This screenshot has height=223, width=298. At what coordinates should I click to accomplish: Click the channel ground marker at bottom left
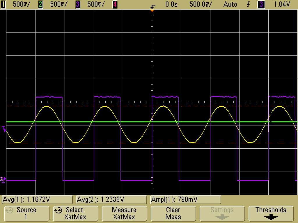(x=3, y=179)
